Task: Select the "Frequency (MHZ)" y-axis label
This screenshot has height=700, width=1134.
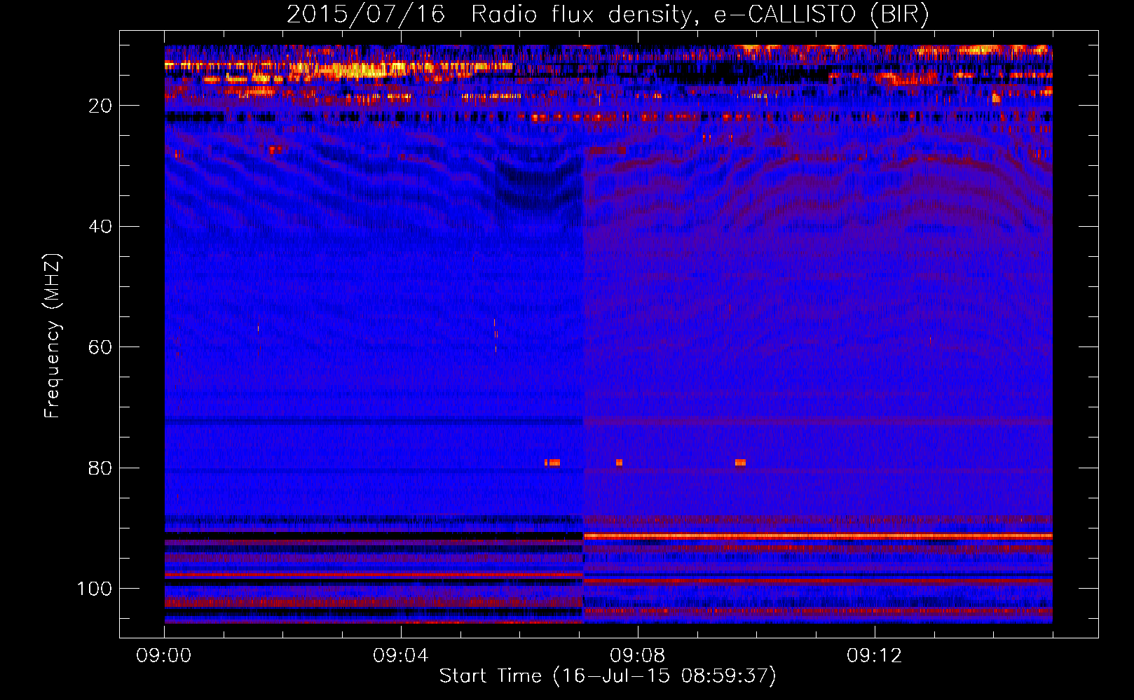Action: 53,336
